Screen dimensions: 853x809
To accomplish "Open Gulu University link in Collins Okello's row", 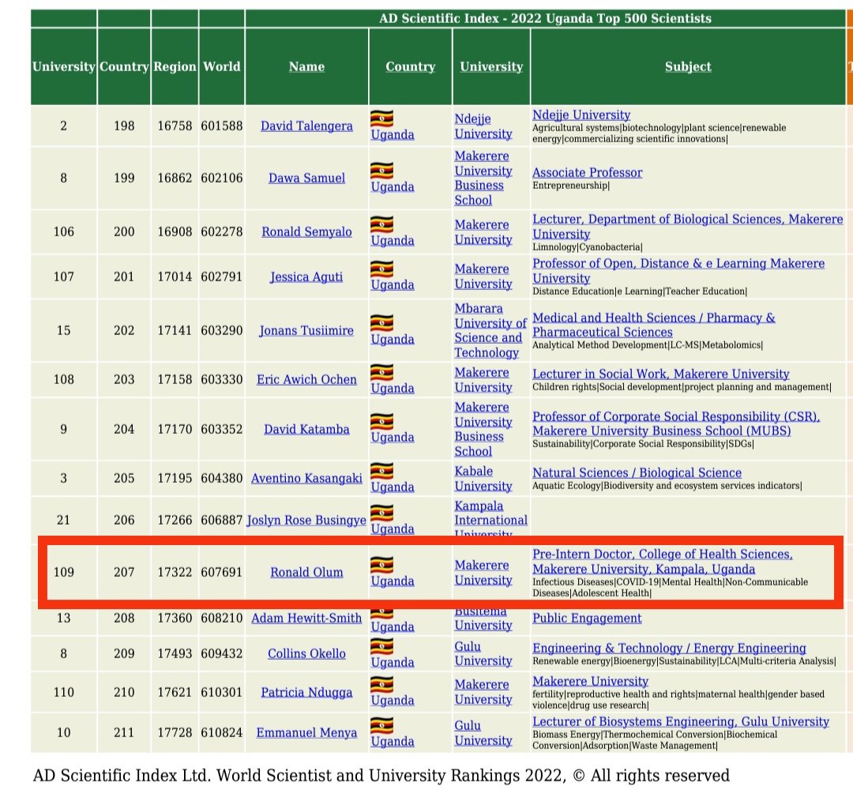I will (x=483, y=653).
